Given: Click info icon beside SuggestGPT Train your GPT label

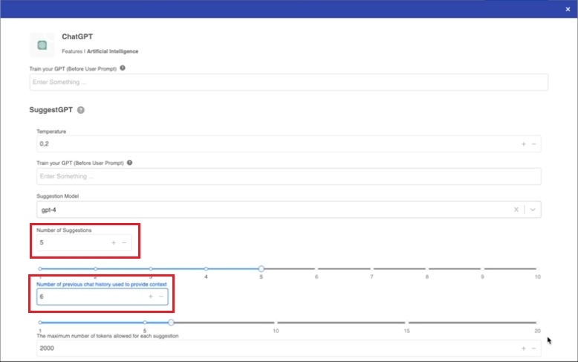Looking at the screenshot, I should click(130, 162).
